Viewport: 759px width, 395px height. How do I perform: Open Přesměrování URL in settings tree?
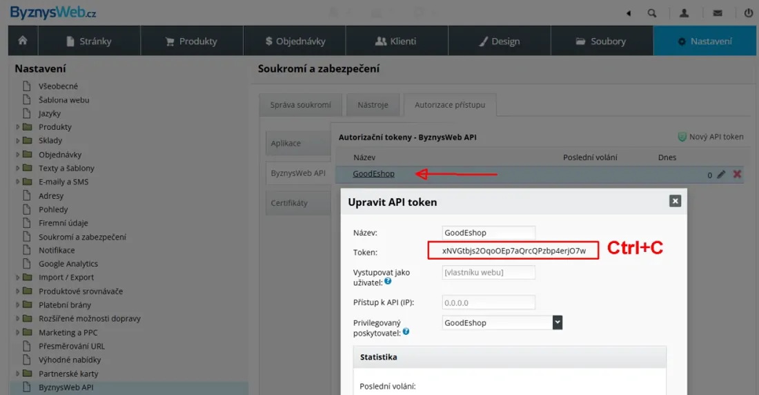(72, 346)
